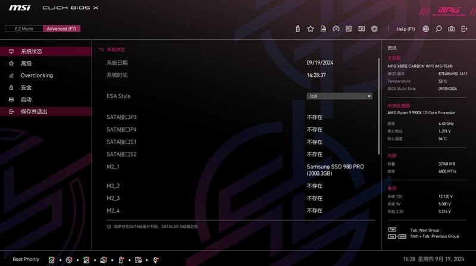This screenshot has width=476, height=266.
Task: Click the info icon by the SATA hint
Action: coord(109,227)
